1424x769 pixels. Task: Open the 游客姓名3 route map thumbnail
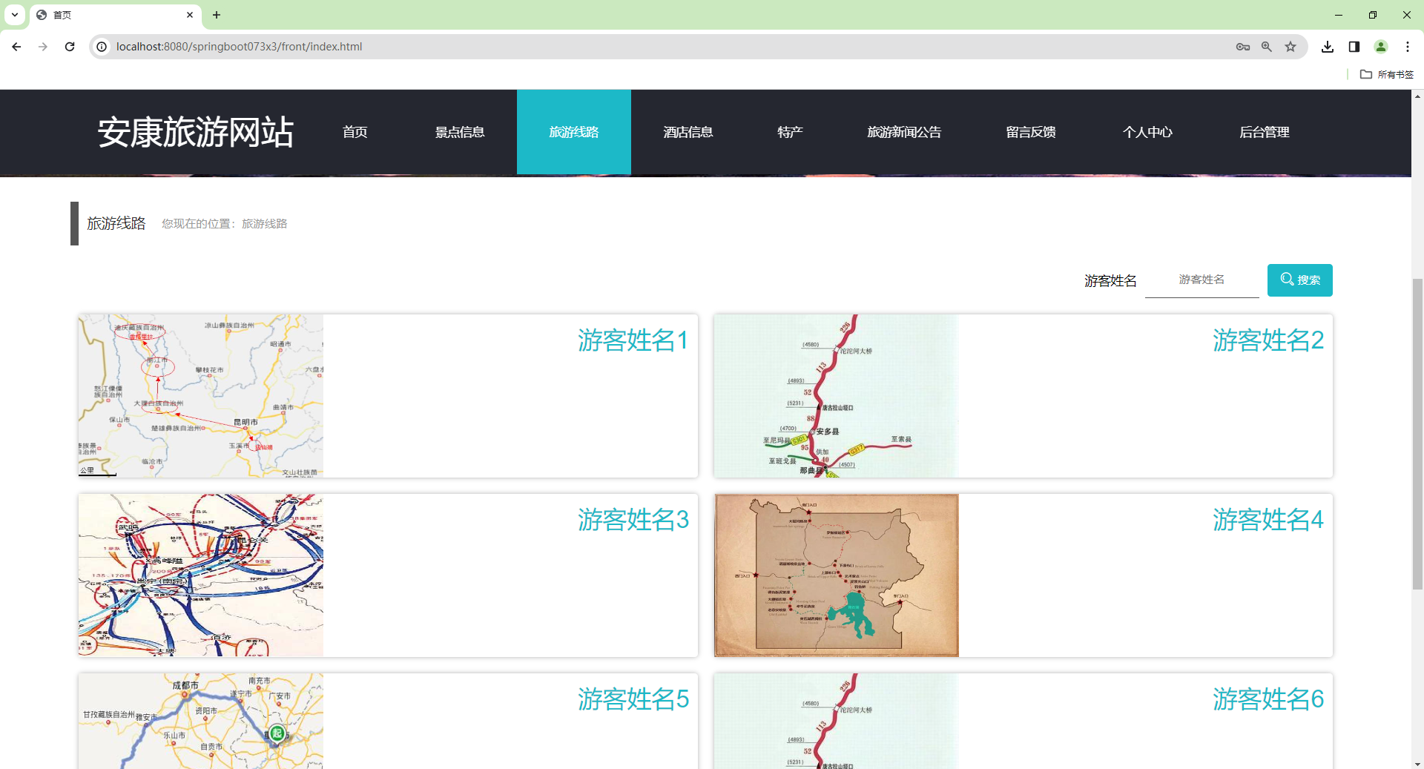(201, 575)
